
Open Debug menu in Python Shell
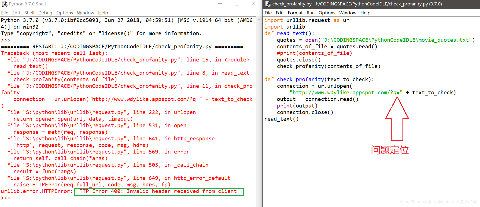[45, 13]
